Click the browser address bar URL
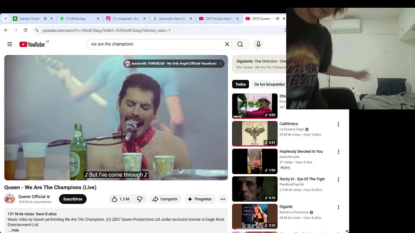Image resolution: width=415 pixels, height=233 pixels. pyautogui.click(x=106, y=30)
